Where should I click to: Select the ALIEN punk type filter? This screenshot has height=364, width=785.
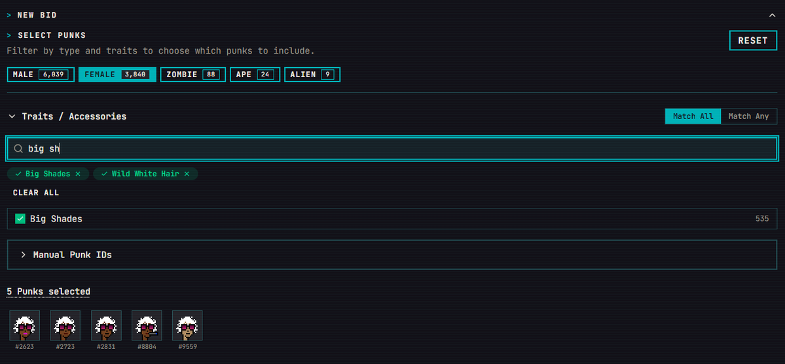pos(312,74)
